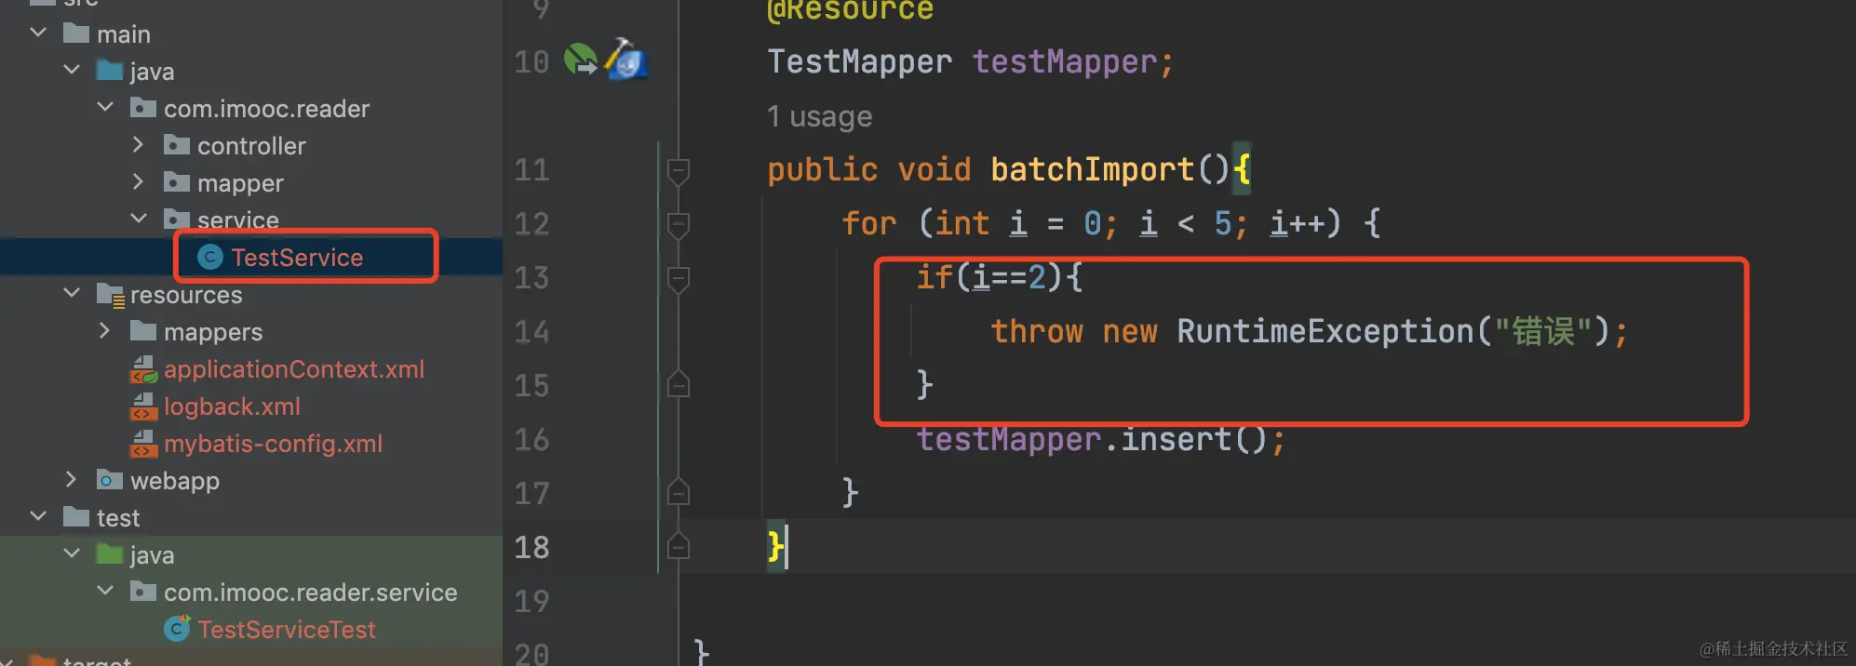Fold the batchImport method at line 11
The height and width of the screenshot is (666, 1856).
click(x=679, y=171)
